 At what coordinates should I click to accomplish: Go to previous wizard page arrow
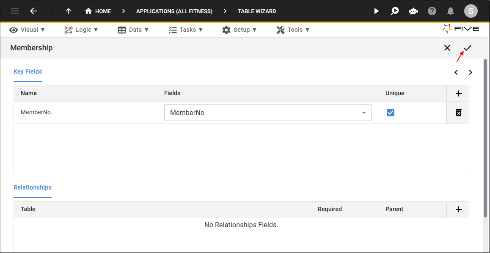point(456,72)
